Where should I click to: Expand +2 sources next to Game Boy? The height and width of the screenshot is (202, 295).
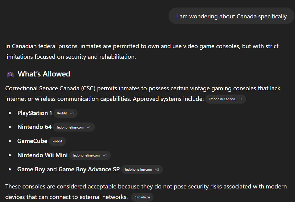pos(157,169)
